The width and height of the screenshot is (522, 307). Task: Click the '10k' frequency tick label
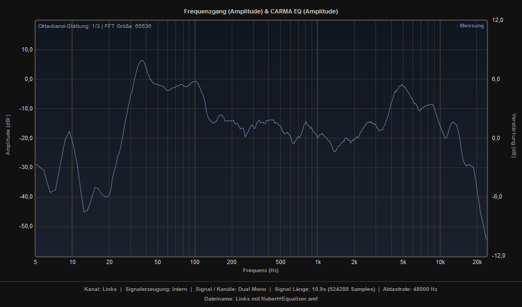click(x=440, y=262)
